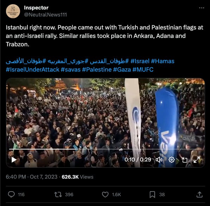Open the #Hamas hashtag link
210x206 pixels.
(163, 61)
